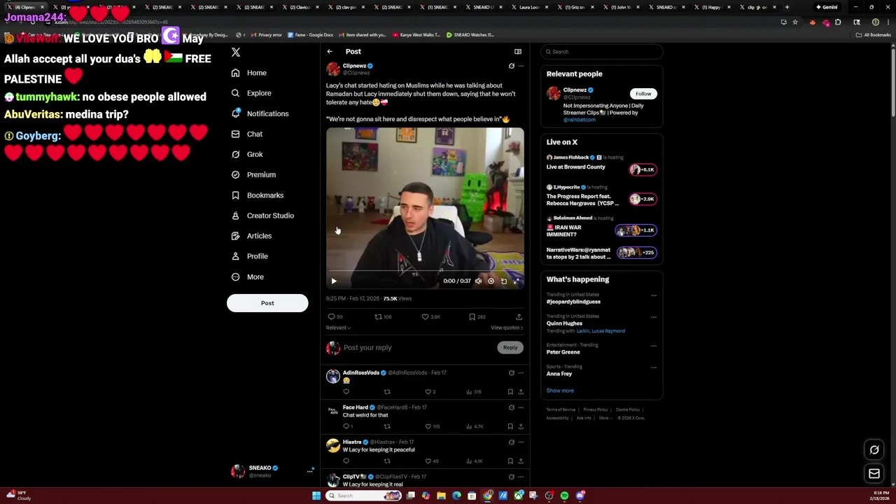Open File Explorer from taskbar
896x504 pixels.
[441, 496]
